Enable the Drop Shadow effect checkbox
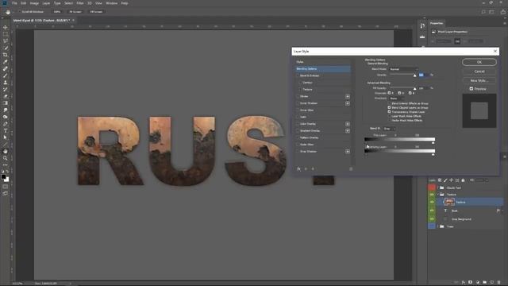Screen dimensions: 508x286 (x=298, y=152)
